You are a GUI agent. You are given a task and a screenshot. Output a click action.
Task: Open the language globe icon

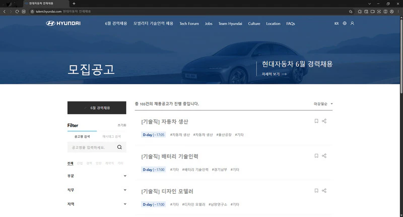click(x=345, y=23)
